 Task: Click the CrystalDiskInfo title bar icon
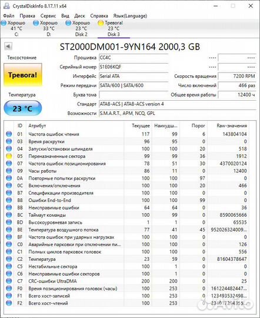tap(6, 6)
